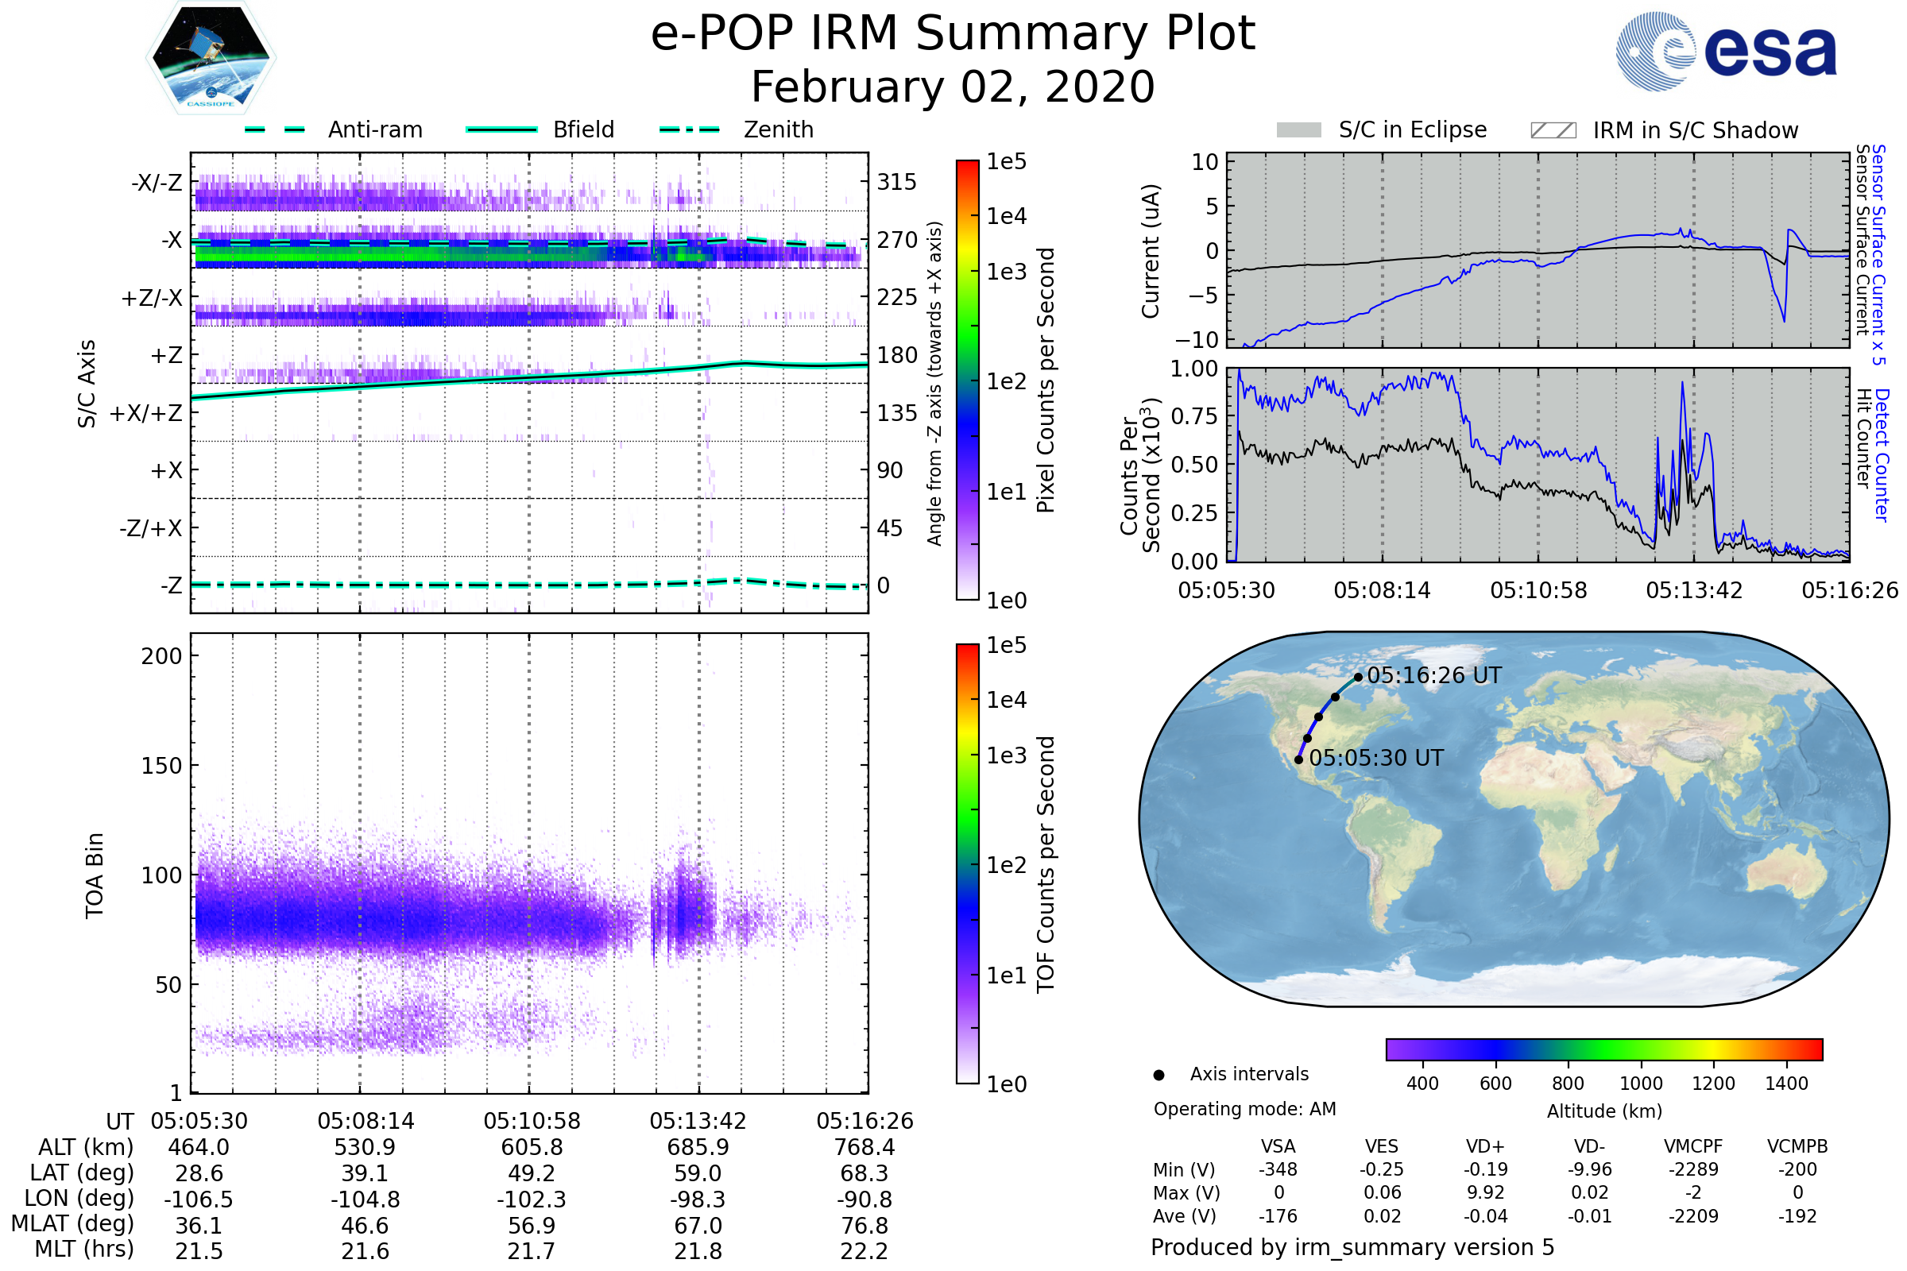
Task: Click the Bfield solid legend line
Action: [502, 129]
